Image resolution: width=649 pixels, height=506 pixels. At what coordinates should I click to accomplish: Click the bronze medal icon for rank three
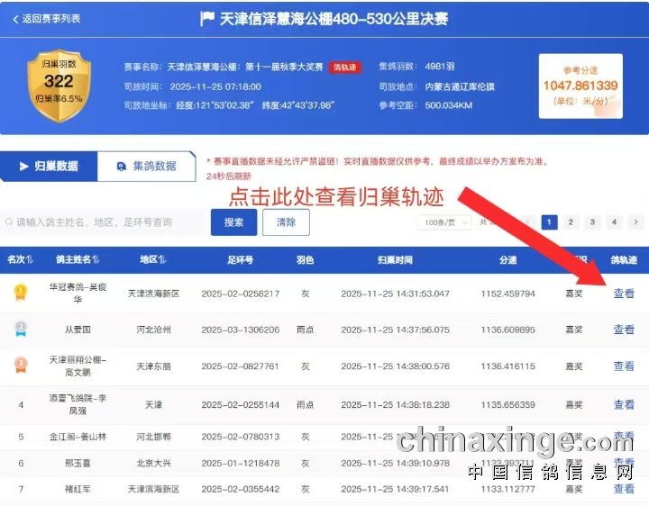pos(20,366)
